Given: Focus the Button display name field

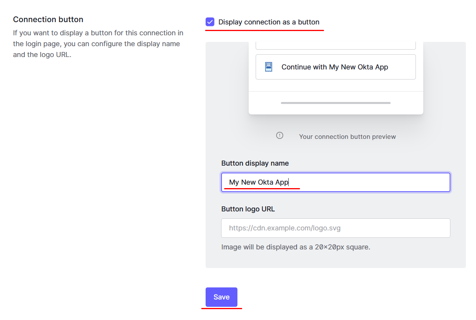Looking at the screenshot, I should coord(336,182).
